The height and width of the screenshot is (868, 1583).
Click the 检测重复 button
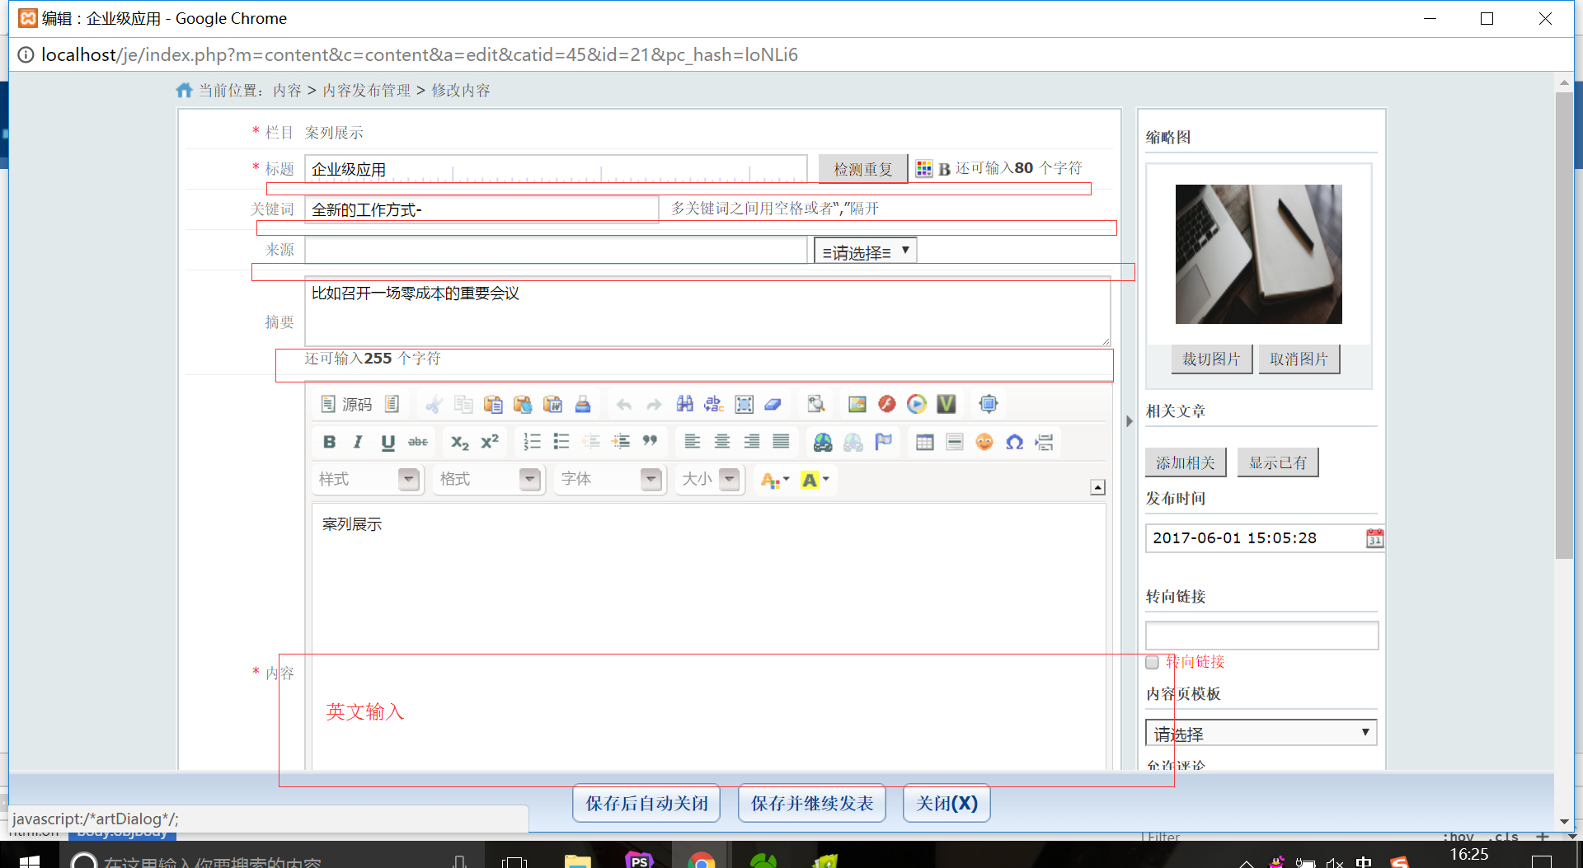(x=863, y=169)
